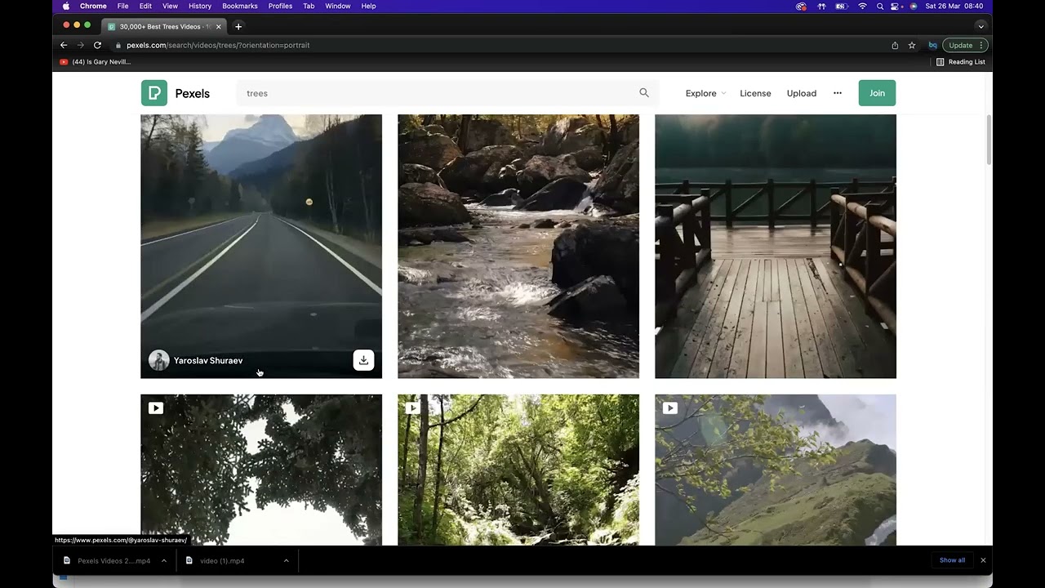
Task: Click the video play badge on the tree canopy video
Action: pyautogui.click(x=156, y=408)
